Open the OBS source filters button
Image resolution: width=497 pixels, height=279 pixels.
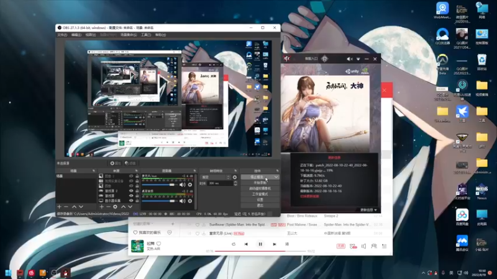click(x=130, y=163)
